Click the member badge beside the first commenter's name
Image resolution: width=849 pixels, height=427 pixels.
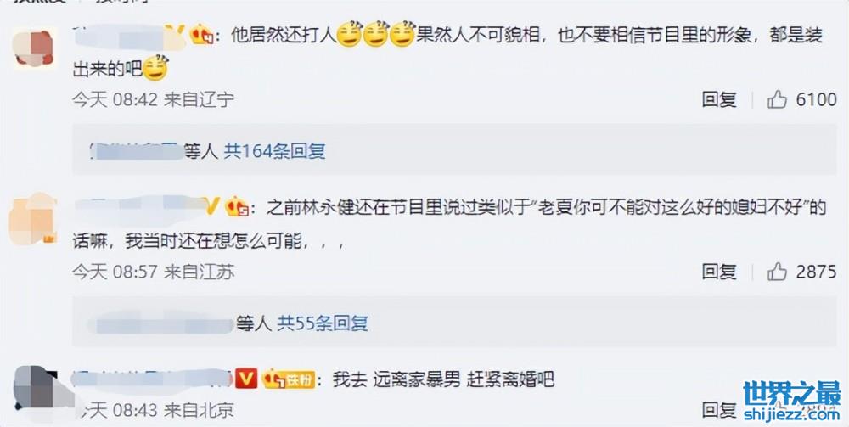click(201, 35)
